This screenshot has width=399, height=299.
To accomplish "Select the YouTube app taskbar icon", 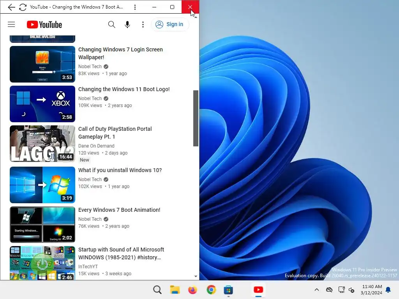I will tap(258, 290).
